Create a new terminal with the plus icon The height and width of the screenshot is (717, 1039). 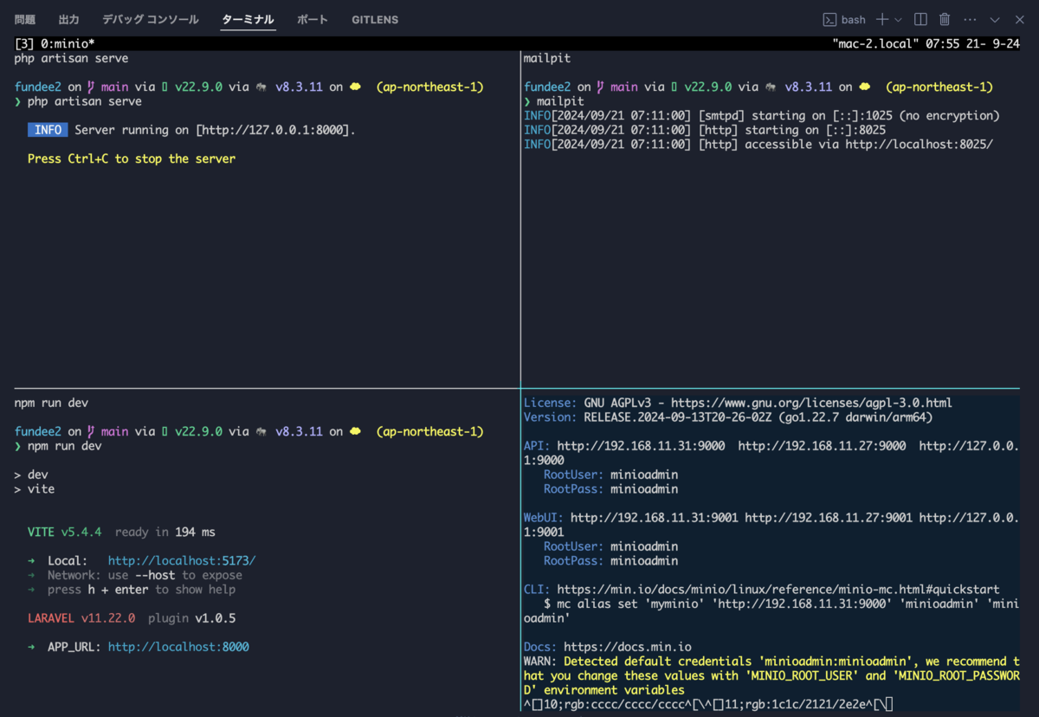[882, 19]
